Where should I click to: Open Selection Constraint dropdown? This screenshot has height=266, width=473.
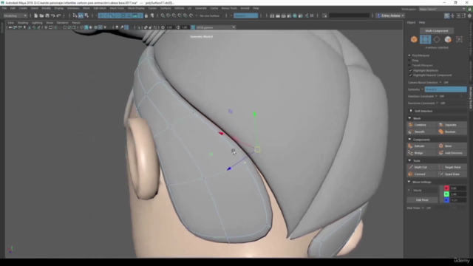(436, 96)
